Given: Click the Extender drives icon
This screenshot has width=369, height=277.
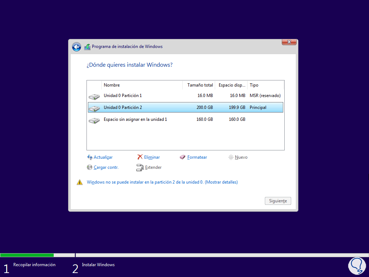Looking at the screenshot, I should tap(140, 167).
